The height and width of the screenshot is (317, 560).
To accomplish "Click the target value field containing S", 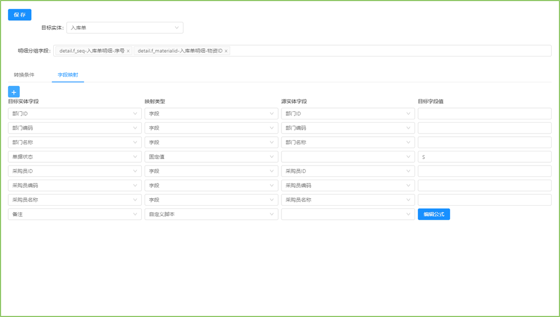I will [484, 157].
